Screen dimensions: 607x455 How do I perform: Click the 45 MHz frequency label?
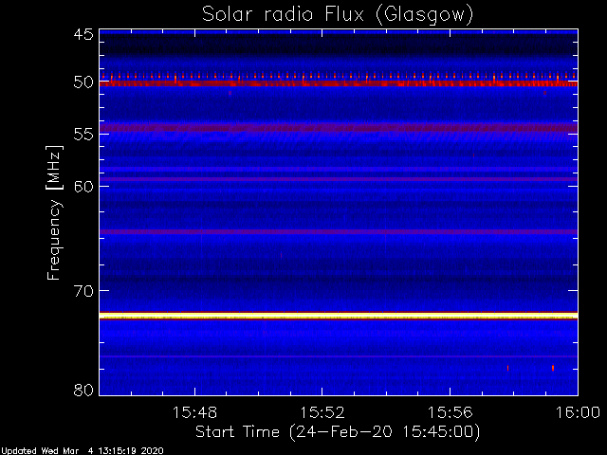click(x=83, y=34)
